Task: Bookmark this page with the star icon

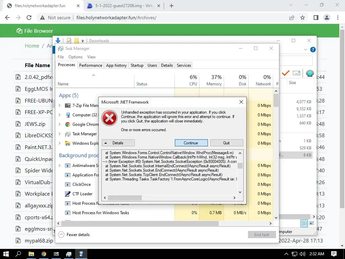Action: pos(303,18)
